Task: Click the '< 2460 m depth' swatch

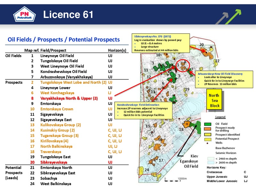Action: 211,158
